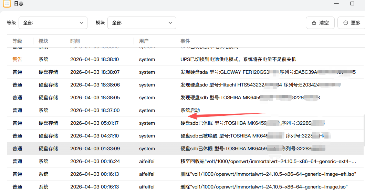
Task: Click the chevron arrow of 模块 dropdown
Action: click(170, 23)
